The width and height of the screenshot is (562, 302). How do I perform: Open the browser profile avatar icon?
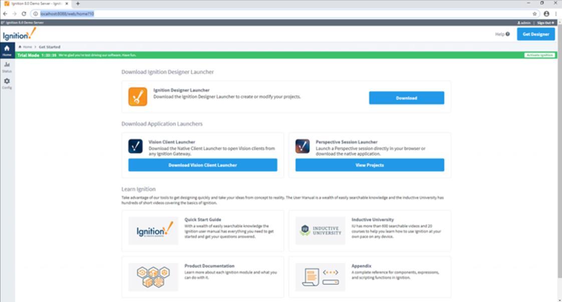click(x=546, y=14)
